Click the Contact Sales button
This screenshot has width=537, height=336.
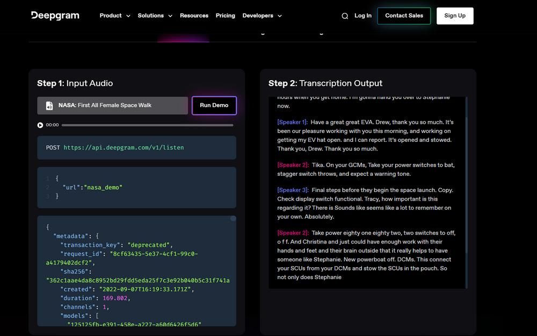click(x=404, y=16)
